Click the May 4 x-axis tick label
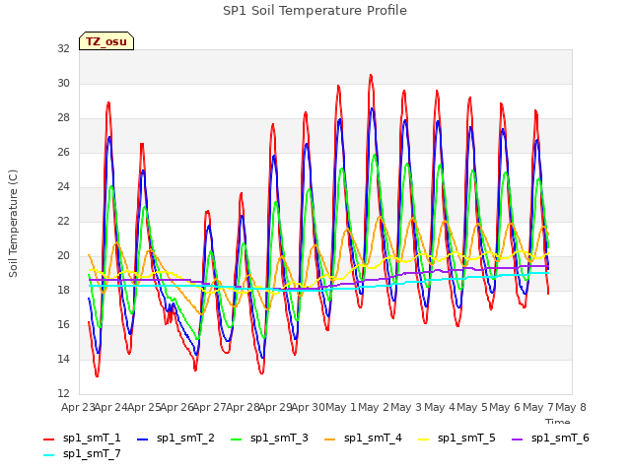This screenshot has height=473, width=631. coord(440,407)
